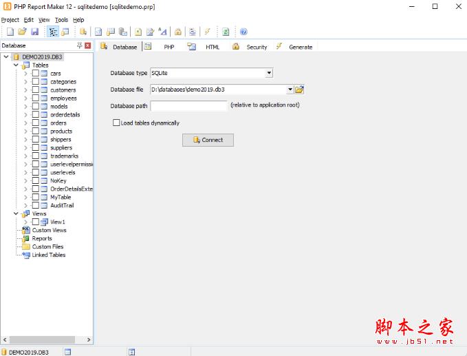The width and height of the screenshot is (467, 356).
Task: Open the Tools menu
Action: pyautogui.click(x=61, y=20)
